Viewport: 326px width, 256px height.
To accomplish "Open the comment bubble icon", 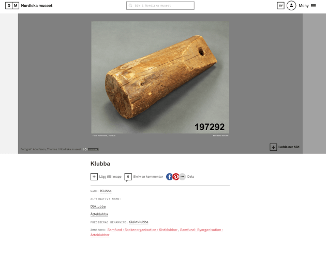I will click(x=128, y=177).
